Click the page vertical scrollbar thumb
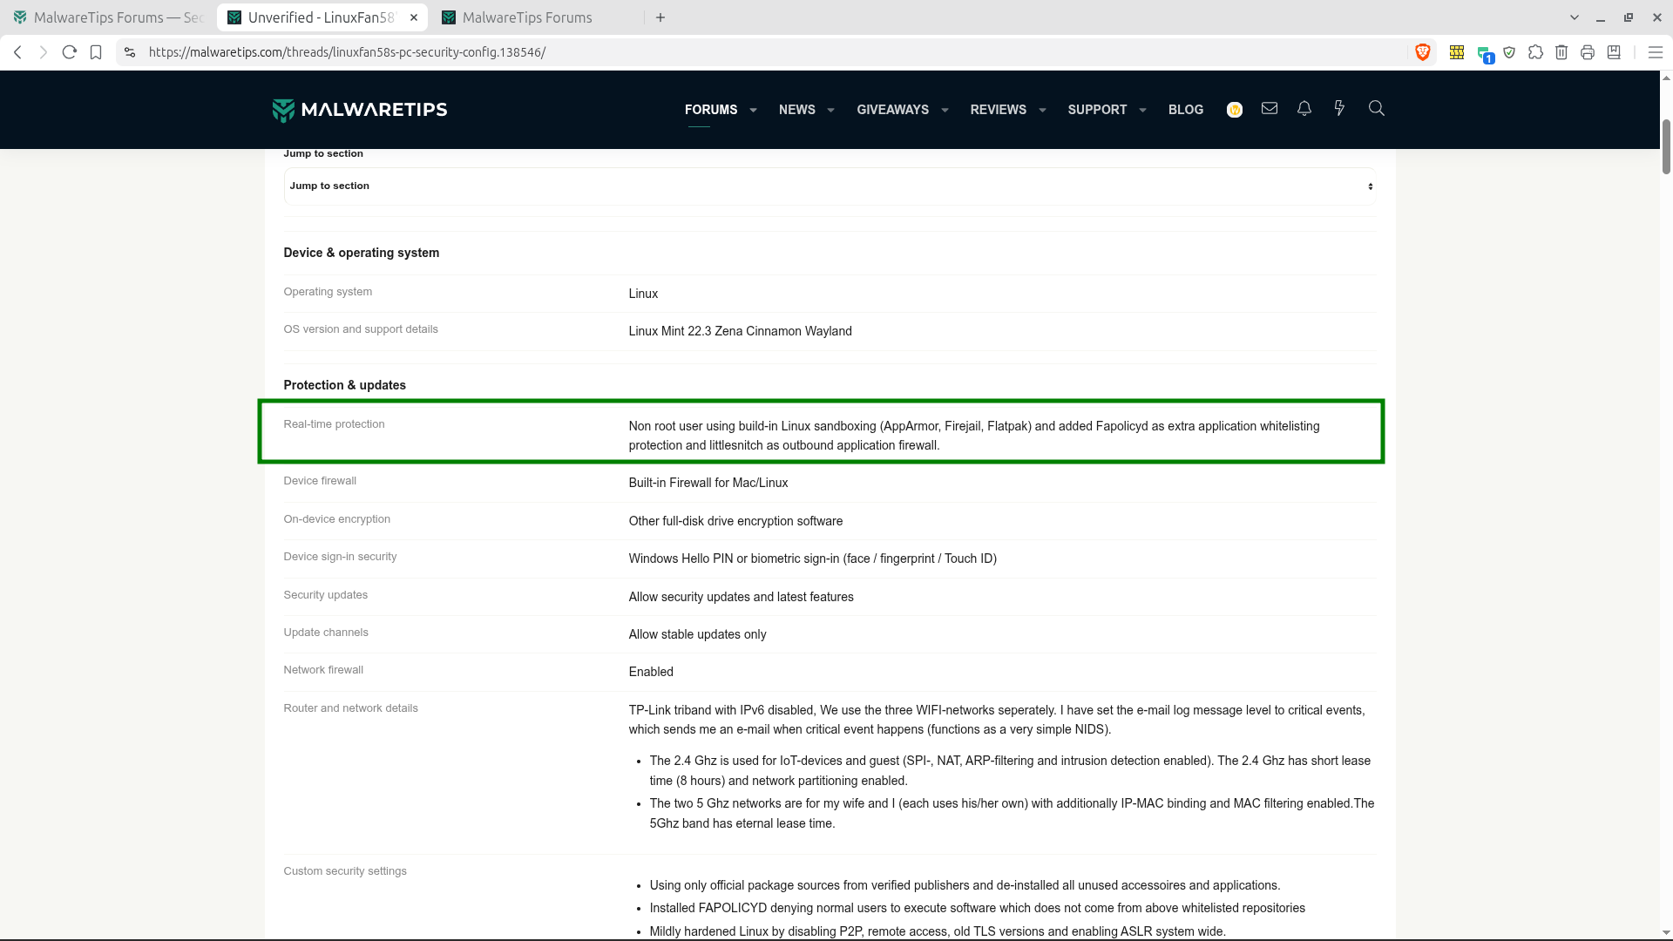The width and height of the screenshot is (1673, 941). pos(1666,146)
